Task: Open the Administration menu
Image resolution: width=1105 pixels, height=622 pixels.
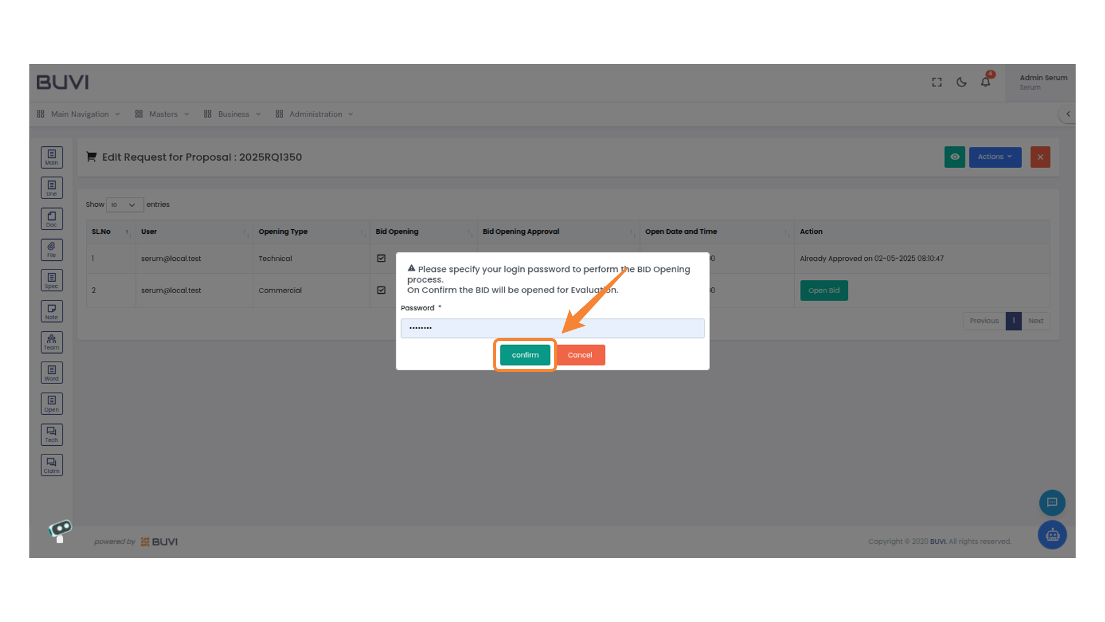Action: click(314, 114)
